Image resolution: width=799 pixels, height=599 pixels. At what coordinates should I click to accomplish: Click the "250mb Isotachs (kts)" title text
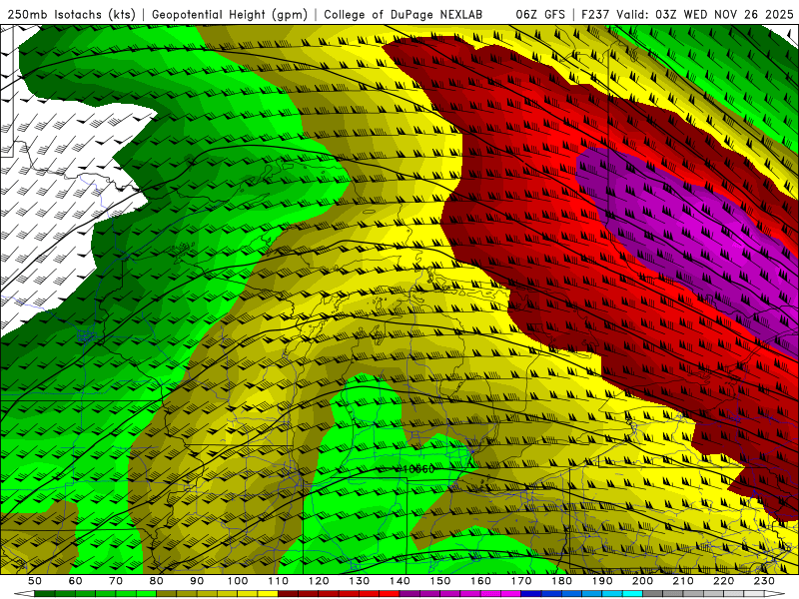pos(71,15)
